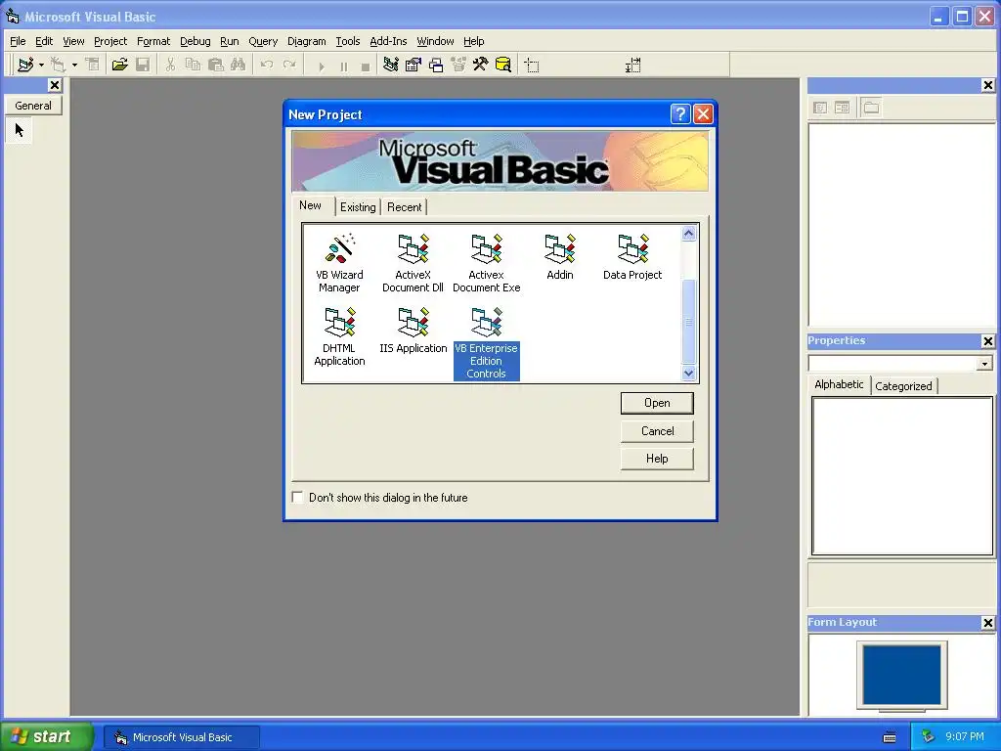The height and width of the screenshot is (751, 1001).
Task: Click the Save Project floppy icon
Action: [143, 65]
